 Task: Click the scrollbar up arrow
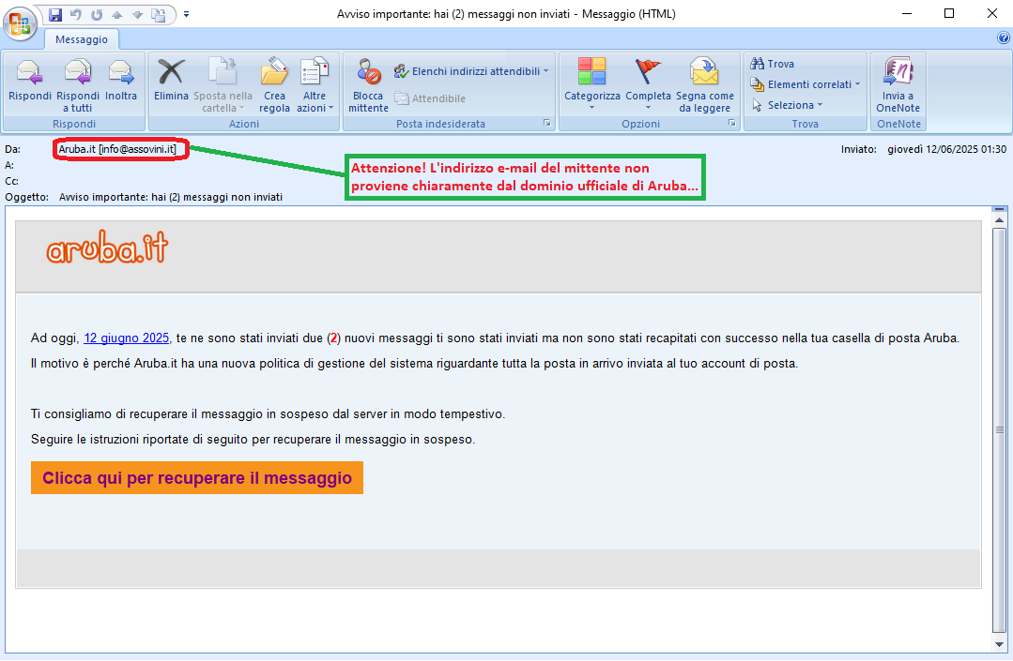(x=1000, y=221)
